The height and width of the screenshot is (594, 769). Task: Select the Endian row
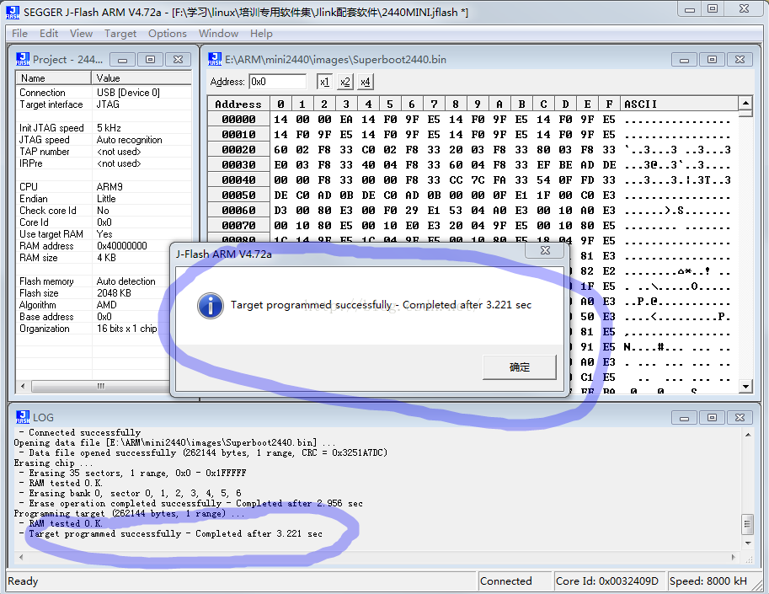coord(104,199)
